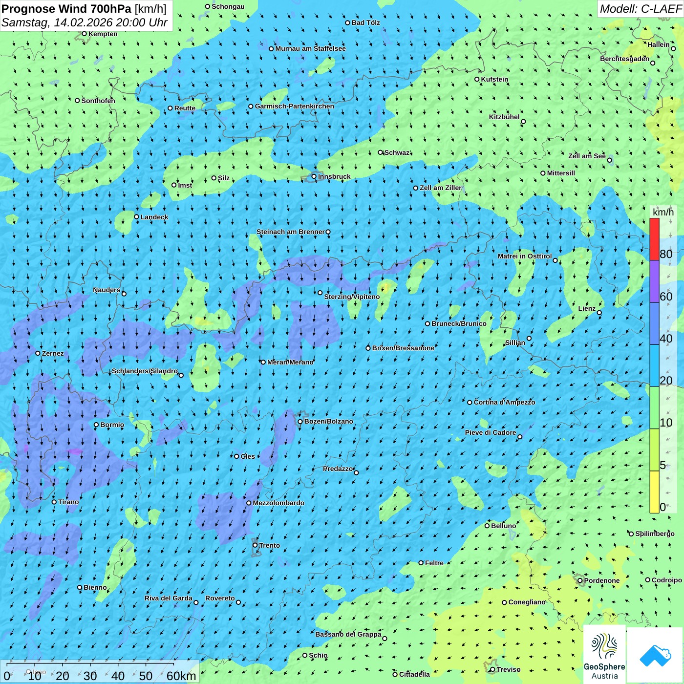Click the 'Steinach am Brenner' label
This screenshot has height=684, width=684.
[x=291, y=232]
